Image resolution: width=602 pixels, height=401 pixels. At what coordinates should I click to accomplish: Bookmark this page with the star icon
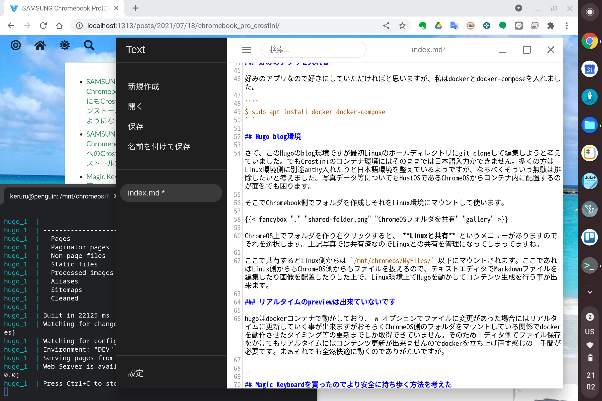[x=402, y=26]
